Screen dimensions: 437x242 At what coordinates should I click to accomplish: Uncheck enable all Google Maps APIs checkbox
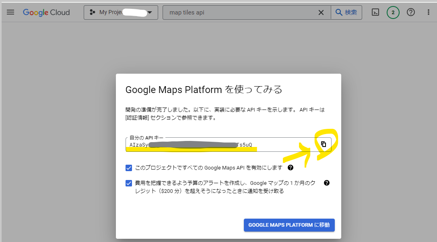[129, 168]
